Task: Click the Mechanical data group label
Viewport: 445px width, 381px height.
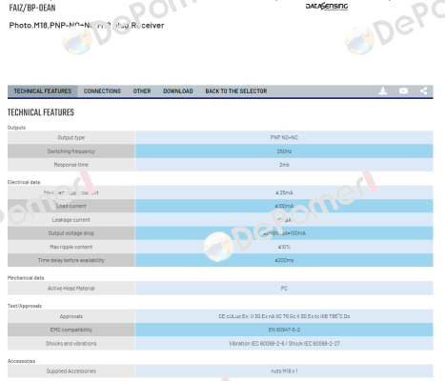Action: click(x=26, y=278)
